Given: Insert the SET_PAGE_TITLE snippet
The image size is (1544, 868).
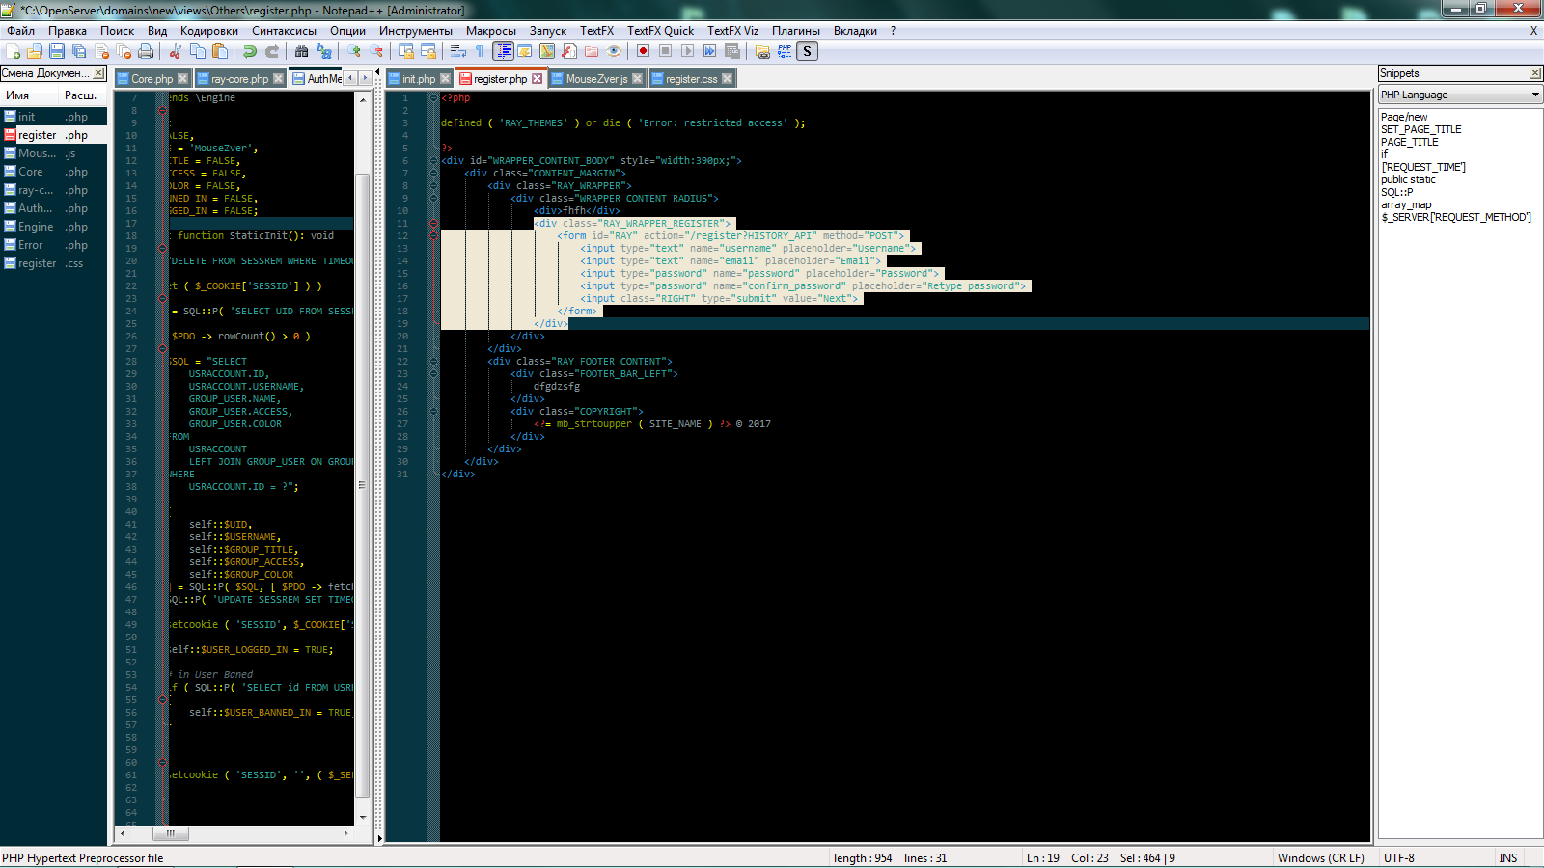Looking at the screenshot, I should pos(1420,129).
